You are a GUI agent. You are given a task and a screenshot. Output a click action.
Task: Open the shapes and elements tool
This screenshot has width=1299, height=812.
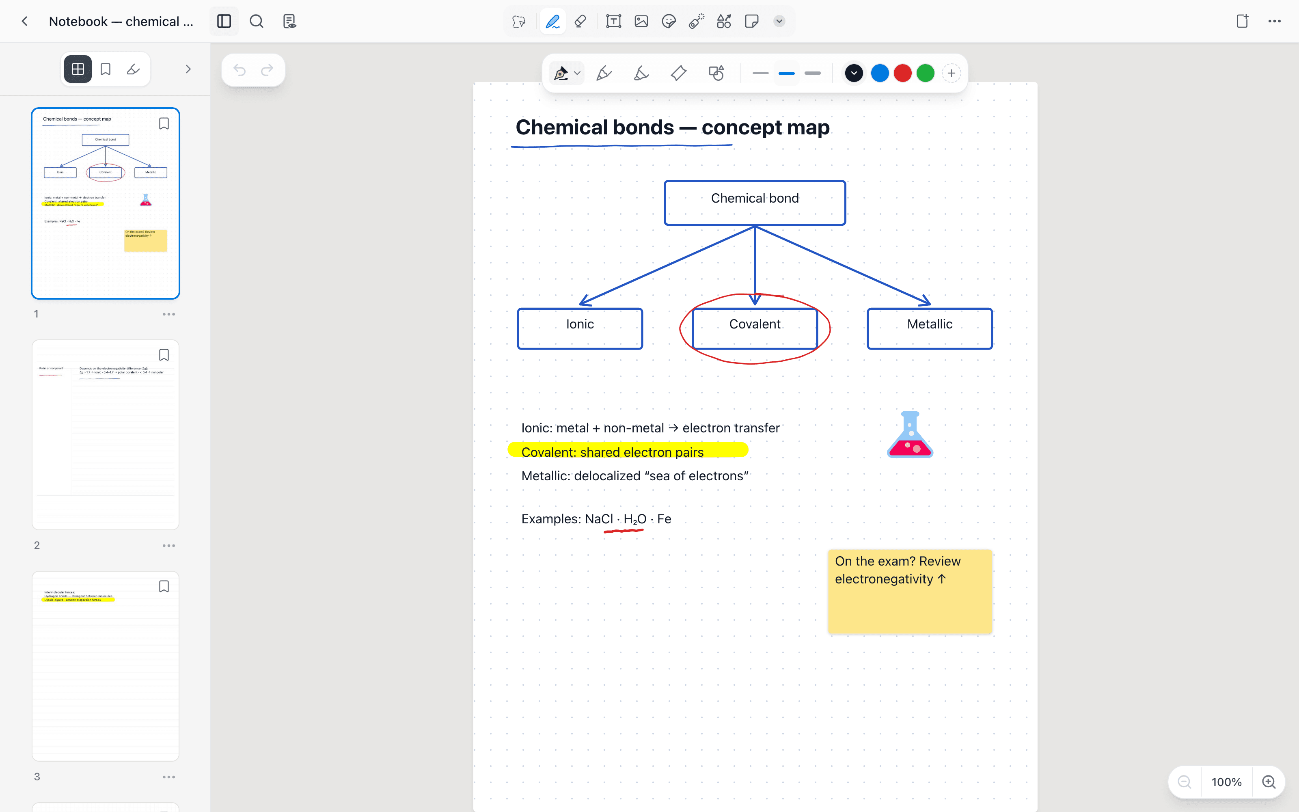724,22
